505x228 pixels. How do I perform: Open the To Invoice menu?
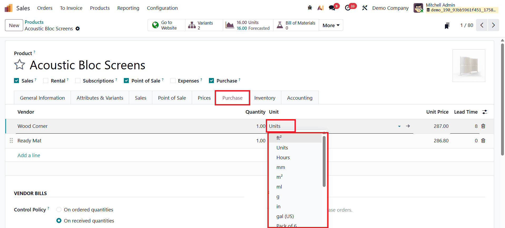point(71,8)
